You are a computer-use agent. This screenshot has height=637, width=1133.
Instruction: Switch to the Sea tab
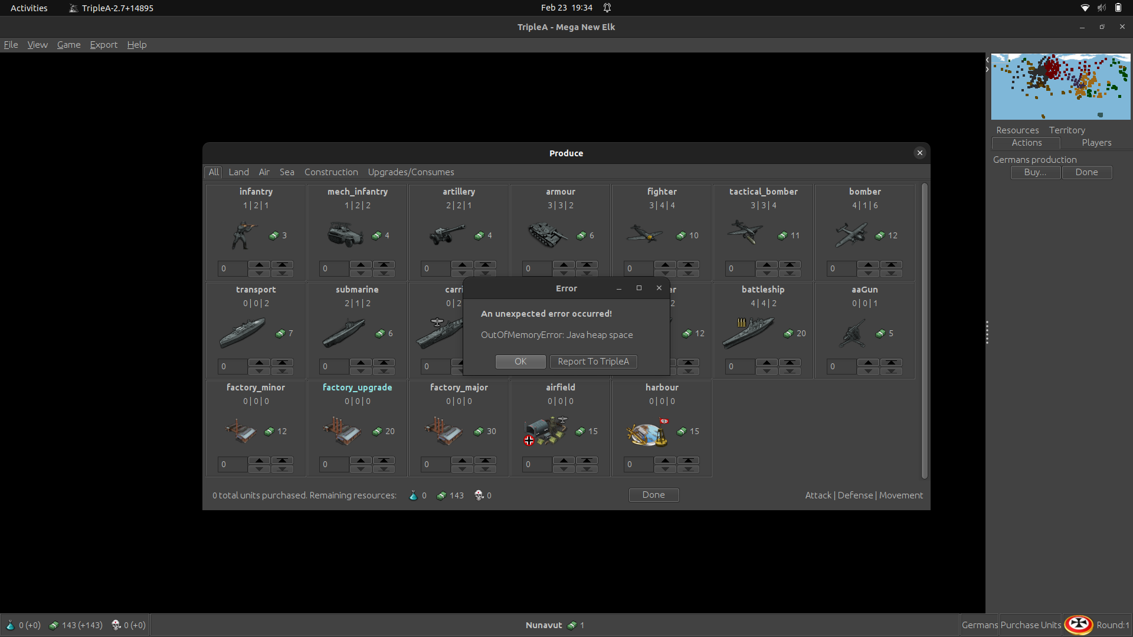tap(287, 172)
